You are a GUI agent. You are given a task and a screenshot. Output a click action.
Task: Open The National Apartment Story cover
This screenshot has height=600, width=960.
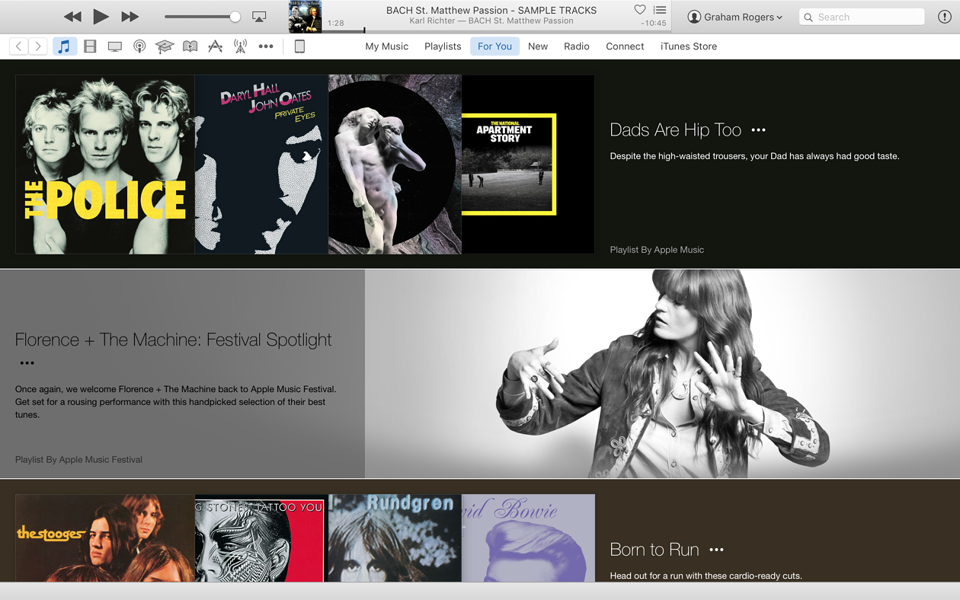[x=528, y=164]
